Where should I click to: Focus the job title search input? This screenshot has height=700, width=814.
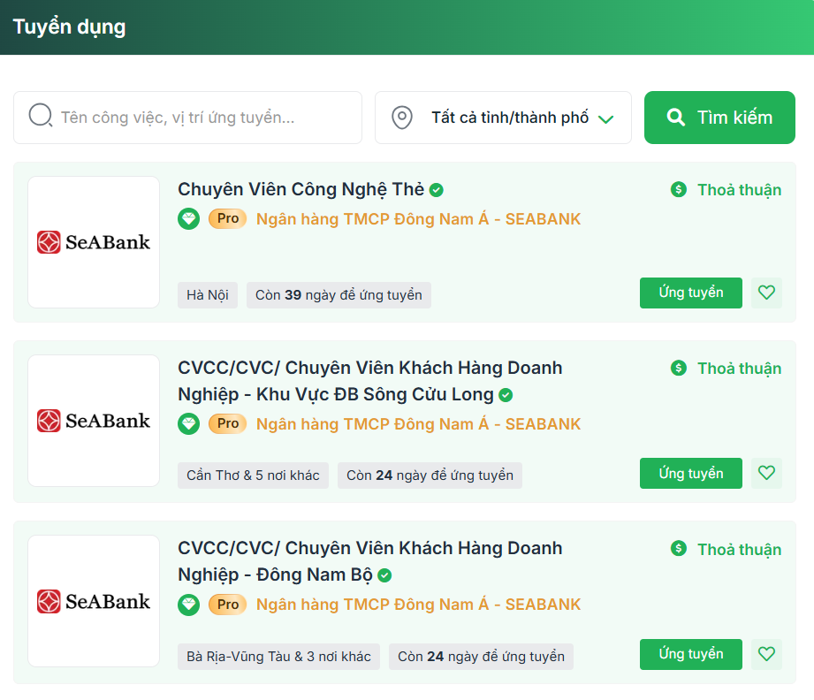pos(187,118)
